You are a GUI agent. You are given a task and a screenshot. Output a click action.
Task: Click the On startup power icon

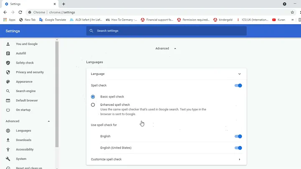tap(8, 110)
